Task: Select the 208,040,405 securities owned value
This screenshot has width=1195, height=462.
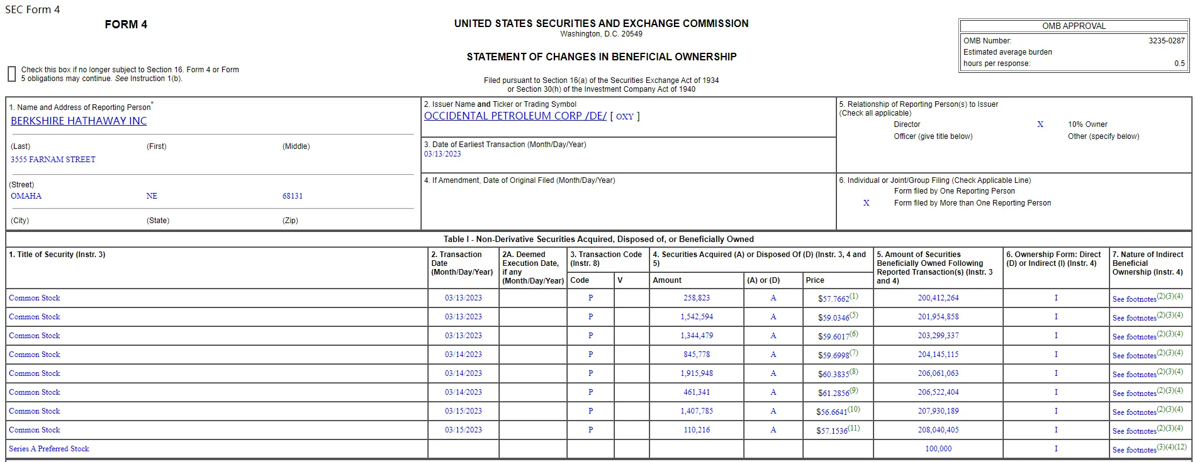Action: pyautogui.click(x=938, y=430)
